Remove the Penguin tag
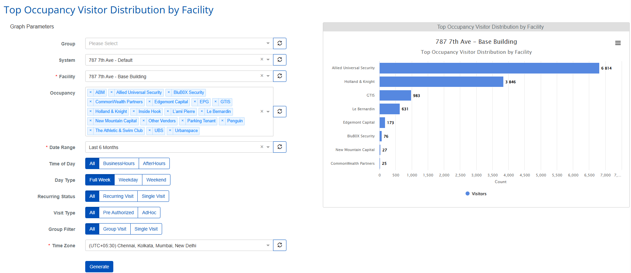This screenshot has height=273, width=631. (x=222, y=121)
